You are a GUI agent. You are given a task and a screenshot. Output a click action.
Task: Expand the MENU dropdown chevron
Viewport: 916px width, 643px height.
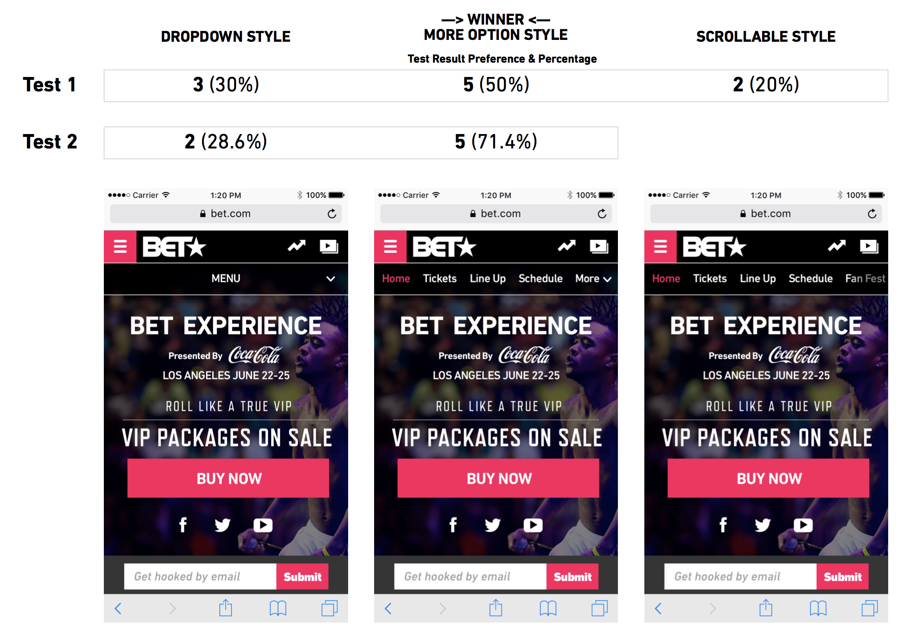click(x=331, y=279)
